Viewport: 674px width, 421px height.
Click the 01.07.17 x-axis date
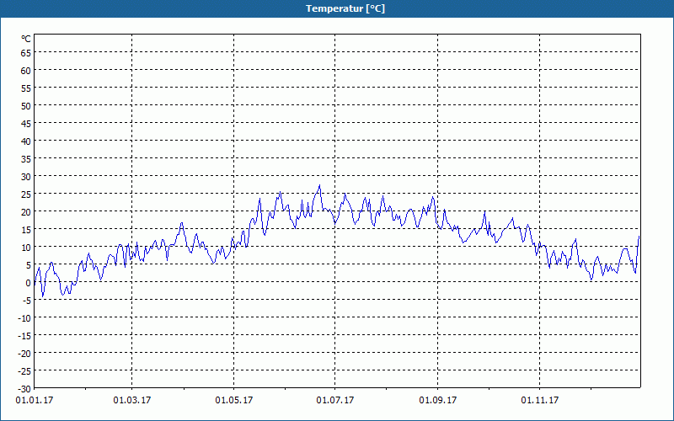tap(335, 400)
